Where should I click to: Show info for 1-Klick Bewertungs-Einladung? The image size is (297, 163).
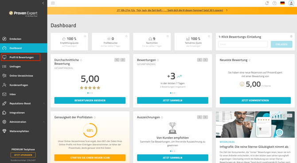[291, 36]
